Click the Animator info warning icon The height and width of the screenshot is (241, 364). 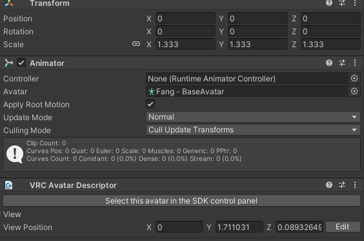tap(15, 154)
